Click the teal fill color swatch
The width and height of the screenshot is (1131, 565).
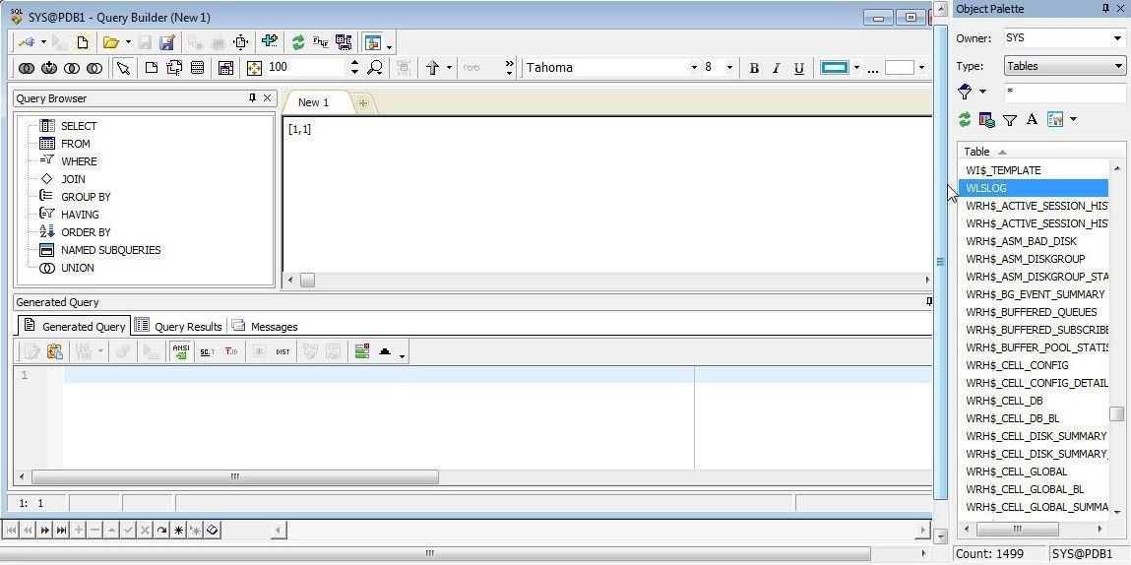(x=836, y=68)
